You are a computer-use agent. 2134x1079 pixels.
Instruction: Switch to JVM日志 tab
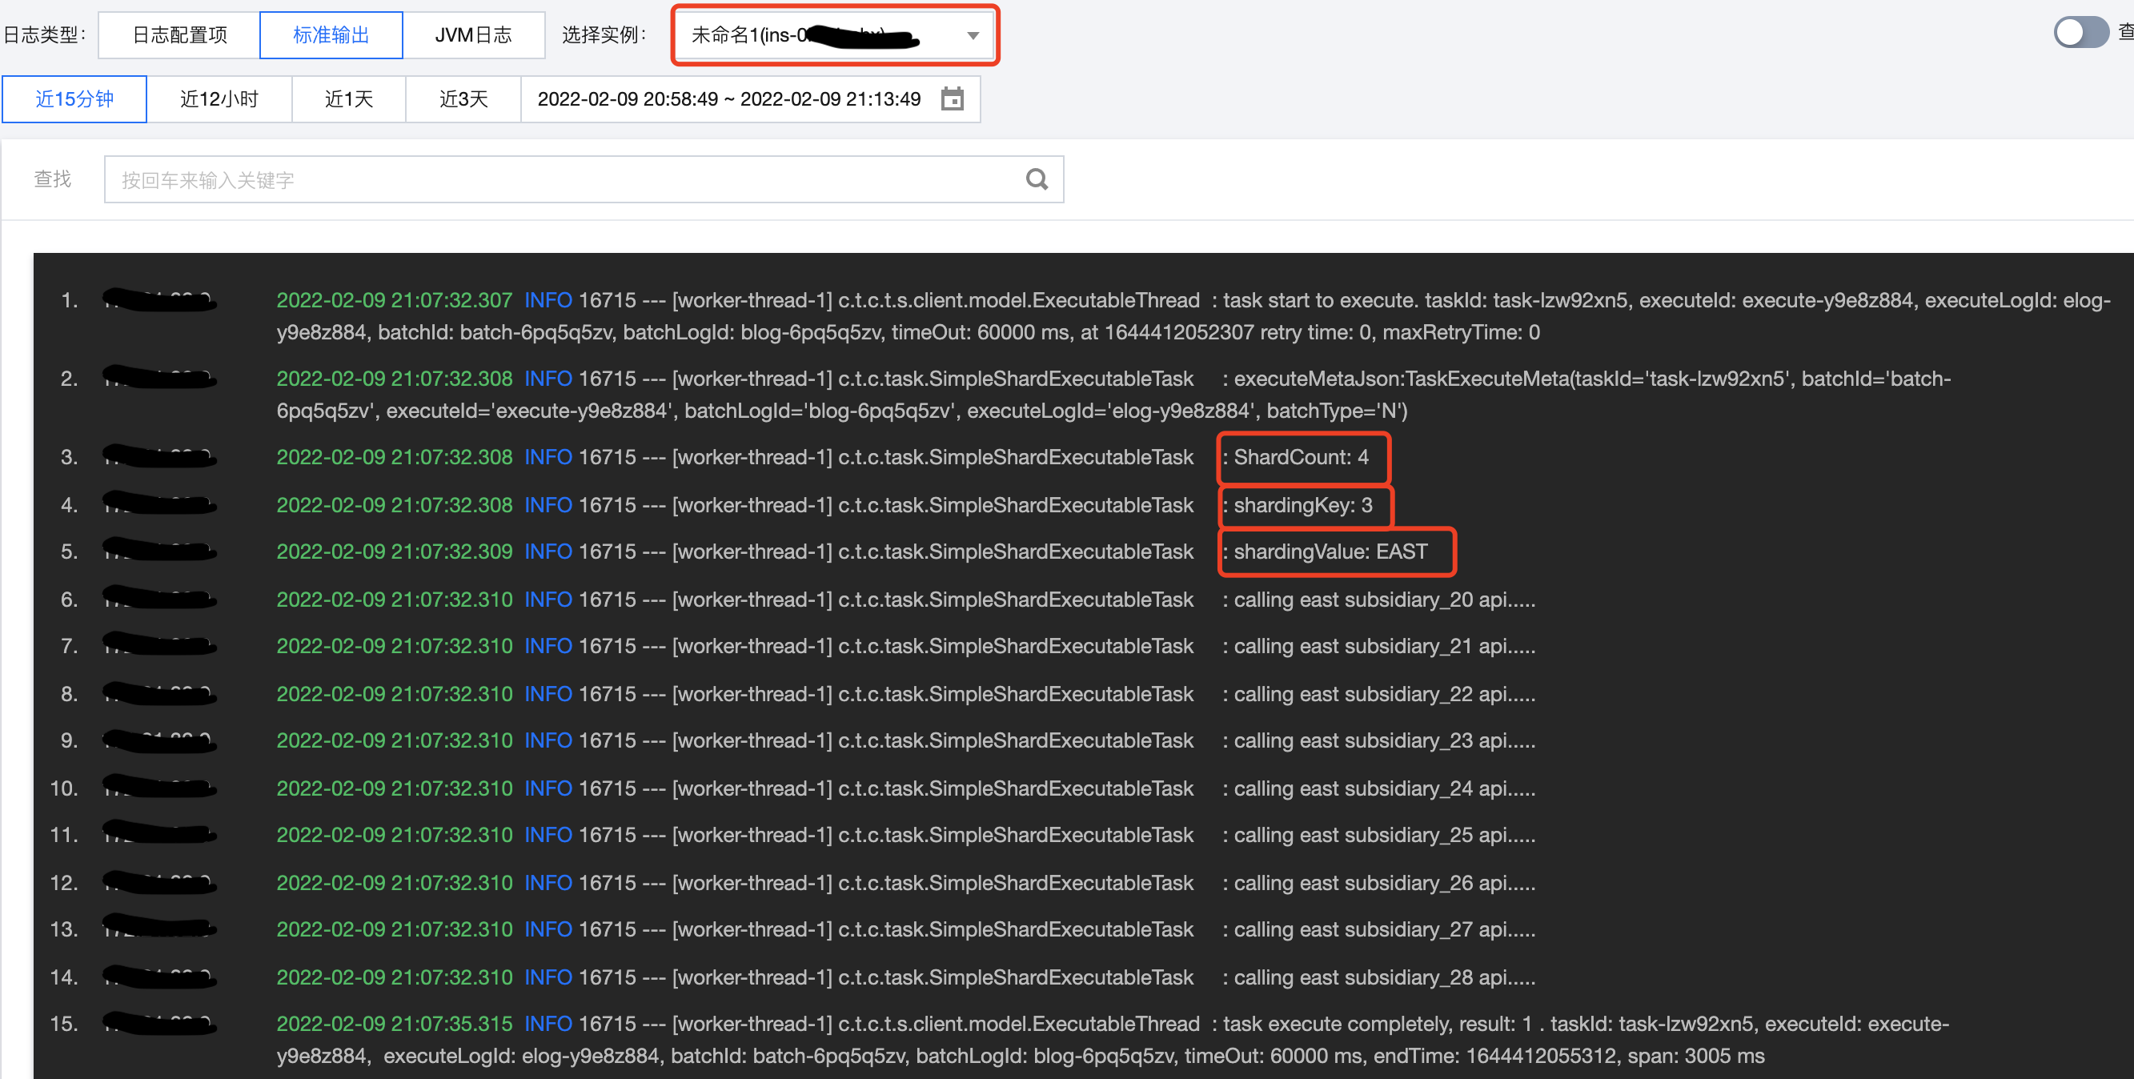click(473, 34)
